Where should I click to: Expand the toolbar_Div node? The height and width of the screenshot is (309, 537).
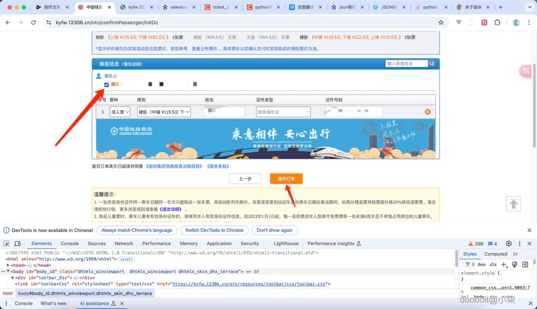pos(13,277)
